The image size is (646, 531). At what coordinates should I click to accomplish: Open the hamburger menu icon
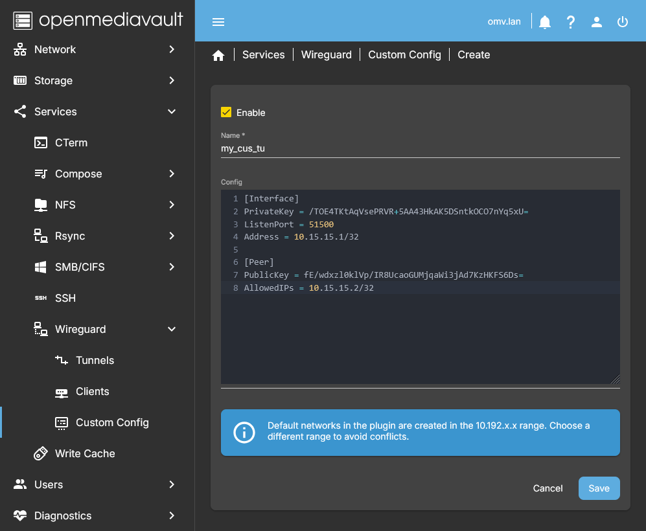point(218,21)
